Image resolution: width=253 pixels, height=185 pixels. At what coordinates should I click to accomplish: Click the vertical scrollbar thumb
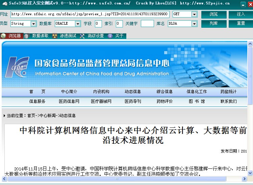(x=250, y=76)
